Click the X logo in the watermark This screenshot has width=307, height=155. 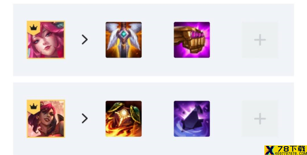pyautogui.click(x=270, y=150)
